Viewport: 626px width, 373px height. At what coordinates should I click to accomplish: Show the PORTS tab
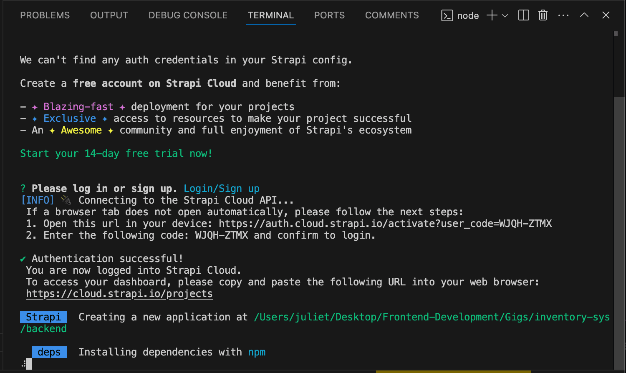pos(329,15)
